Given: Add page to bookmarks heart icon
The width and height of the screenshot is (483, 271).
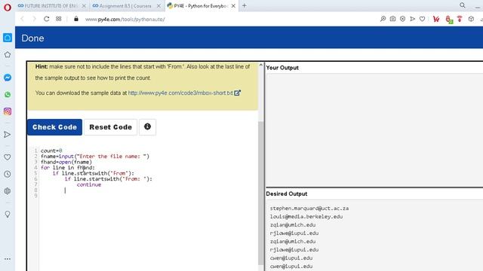Looking at the screenshot, I should pyautogui.click(x=423, y=19).
